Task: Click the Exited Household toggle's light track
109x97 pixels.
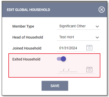Action: tap(59, 59)
